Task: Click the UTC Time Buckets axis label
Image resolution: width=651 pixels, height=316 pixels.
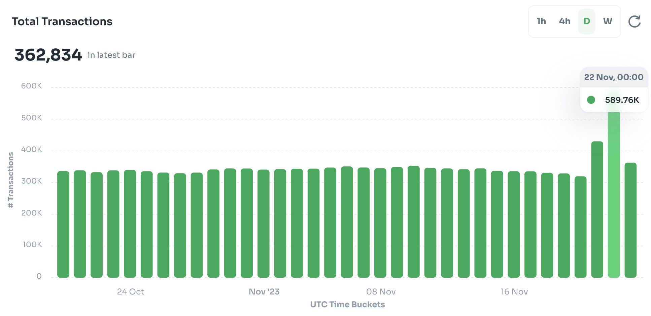Action: click(347, 304)
